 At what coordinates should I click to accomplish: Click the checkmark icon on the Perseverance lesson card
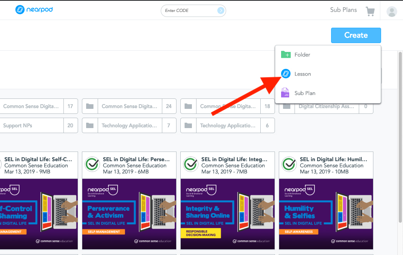click(92, 164)
